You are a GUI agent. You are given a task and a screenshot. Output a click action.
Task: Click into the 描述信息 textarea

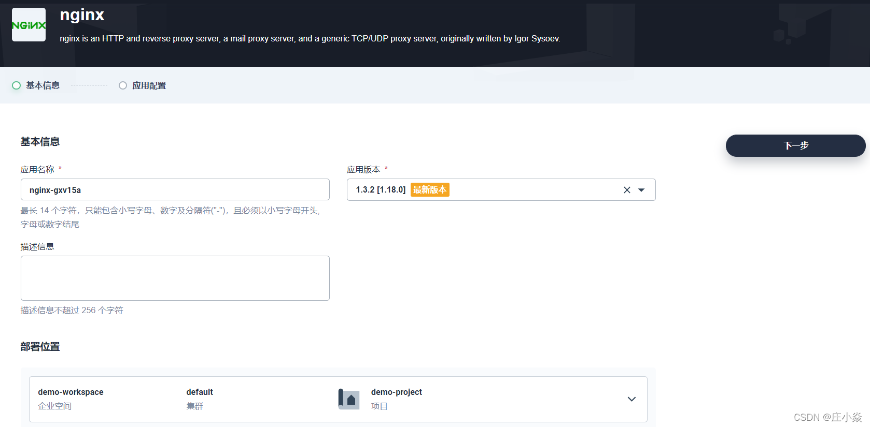175,278
